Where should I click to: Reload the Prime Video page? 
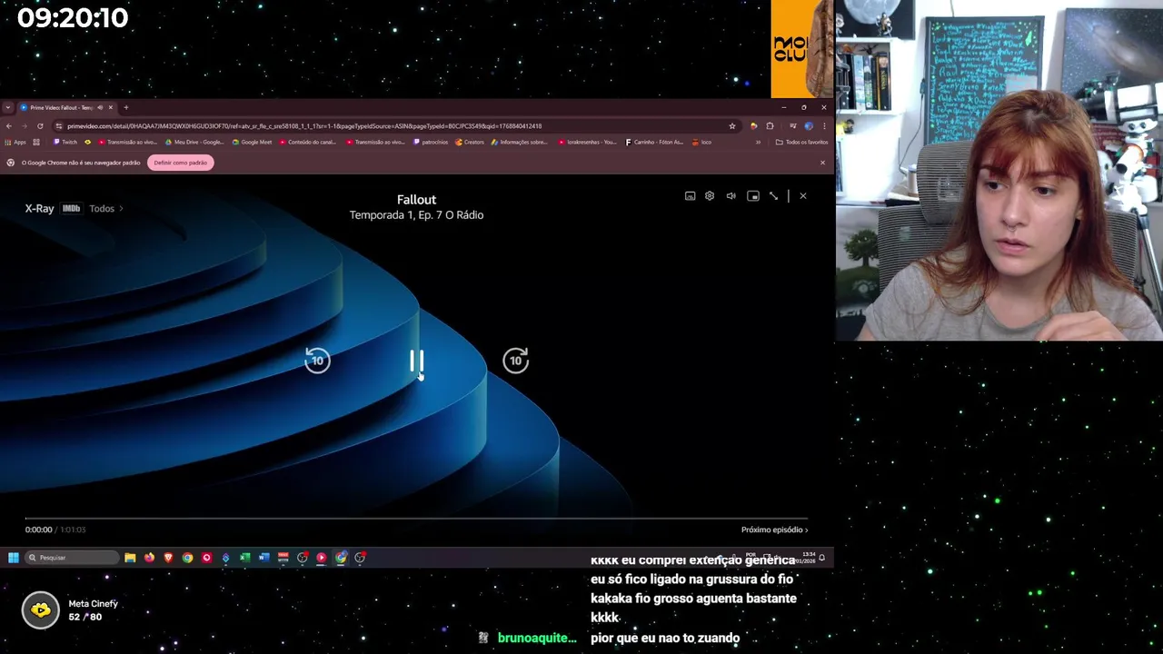[40, 126]
